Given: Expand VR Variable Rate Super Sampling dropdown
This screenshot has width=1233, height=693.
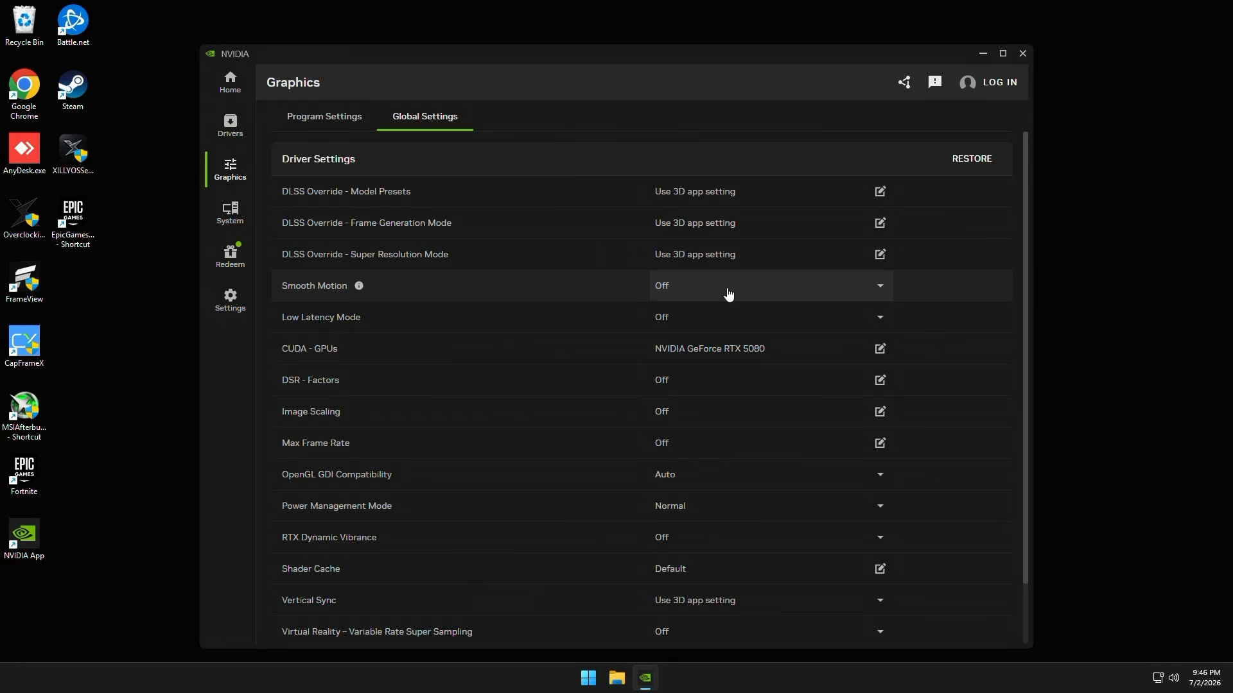Looking at the screenshot, I should tap(771, 631).
